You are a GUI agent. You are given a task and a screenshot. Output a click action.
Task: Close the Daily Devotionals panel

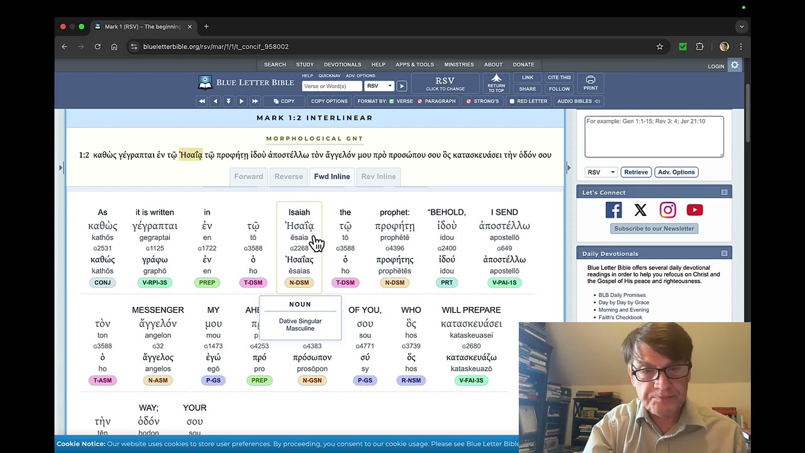click(x=724, y=254)
